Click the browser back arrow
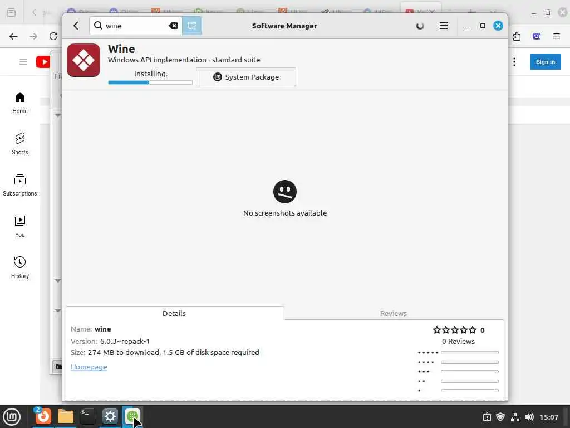570x428 pixels. tap(13, 36)
